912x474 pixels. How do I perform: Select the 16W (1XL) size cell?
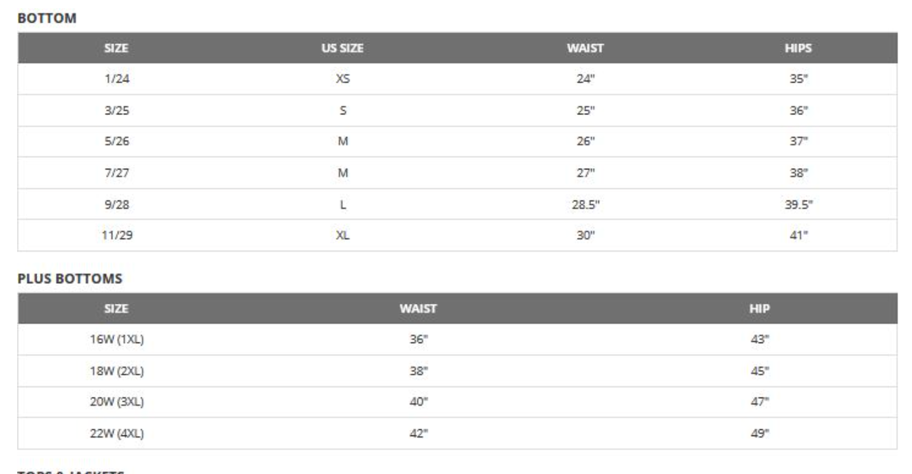tap(116, 340)
